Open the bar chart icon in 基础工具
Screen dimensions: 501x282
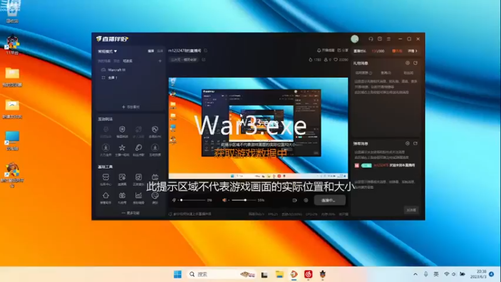point(138,196)
